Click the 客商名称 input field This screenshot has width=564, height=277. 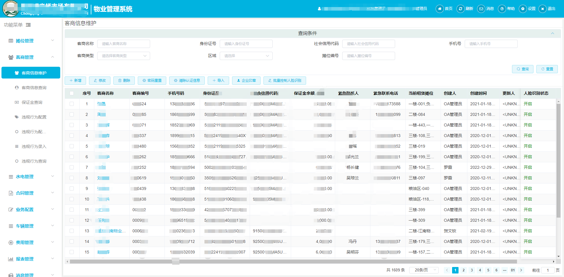click(124, 44)
